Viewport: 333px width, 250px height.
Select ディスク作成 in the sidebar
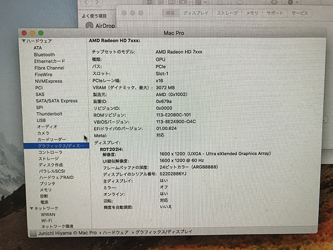(x=51, y=165)
